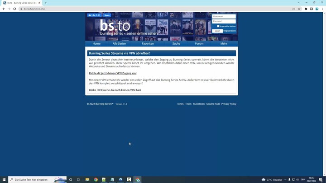Open the tab search chevron
The image size is (326, 183).
pos(298,3)
